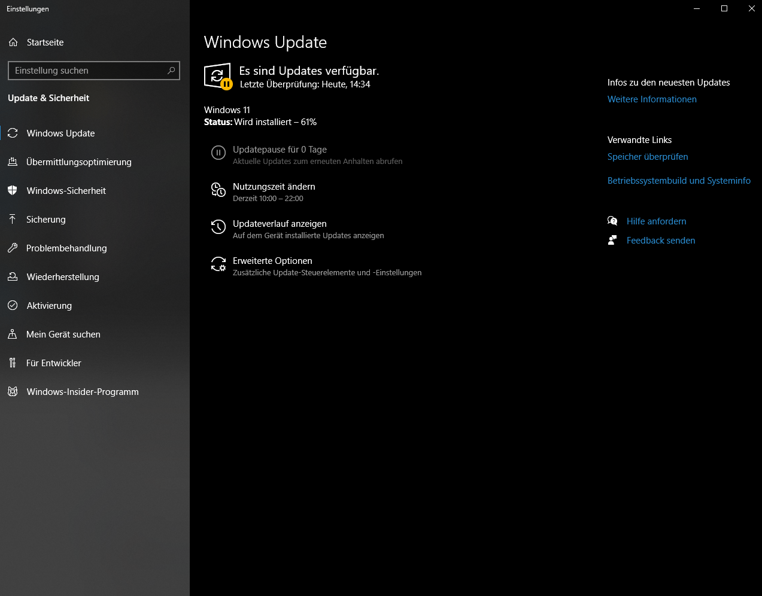Click the Windows Update sync icon in sidebar

click(13, 133)
